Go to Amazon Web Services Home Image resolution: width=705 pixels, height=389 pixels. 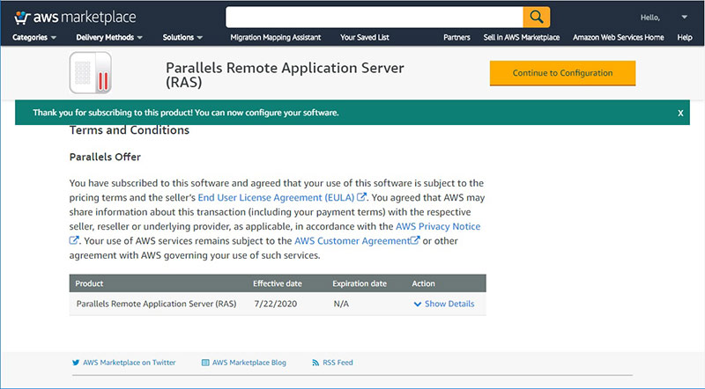[619, 37]
